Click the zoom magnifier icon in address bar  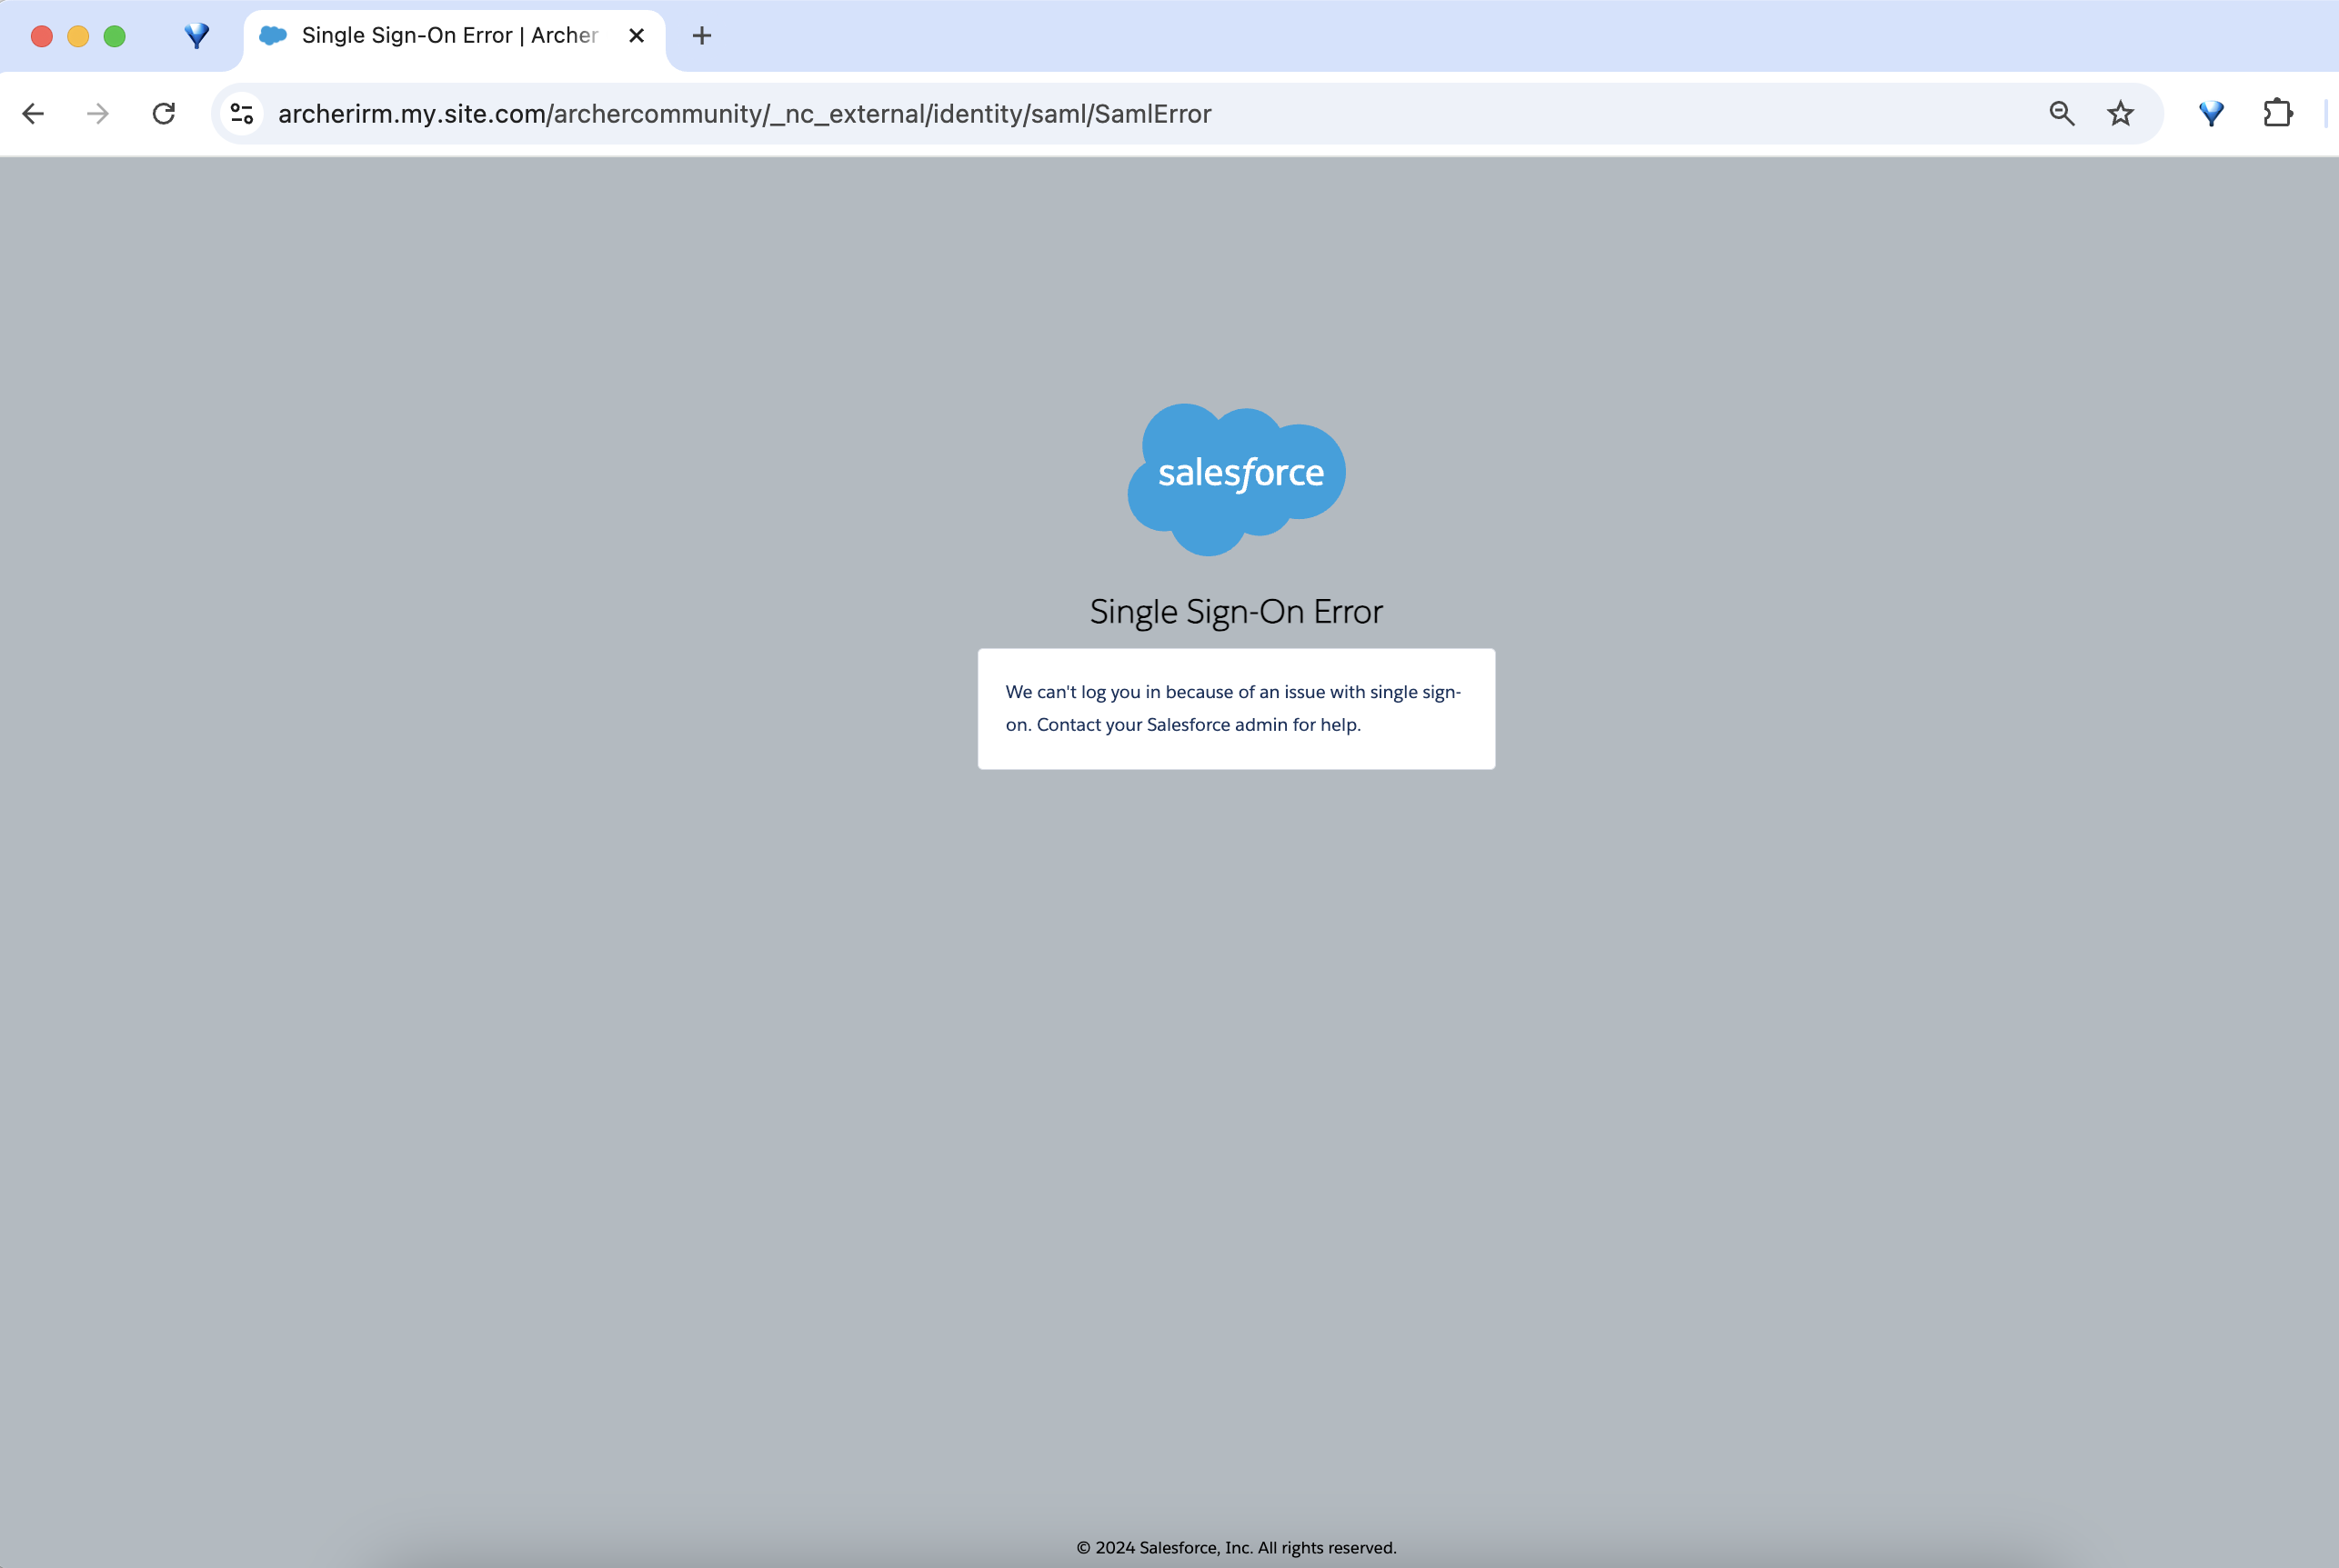click(2061, 114)
